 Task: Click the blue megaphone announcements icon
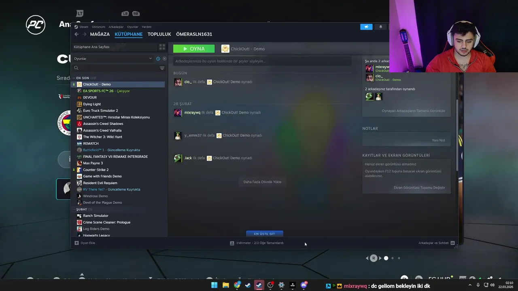(x=366, y=27)
